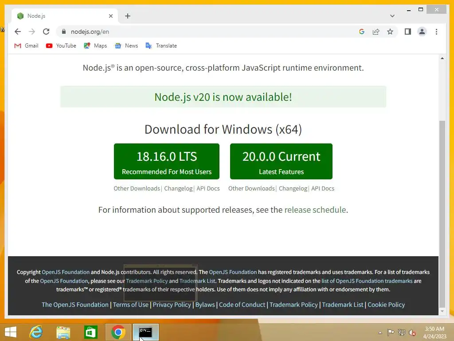Show hidden system tray icons

coord(380,333)
